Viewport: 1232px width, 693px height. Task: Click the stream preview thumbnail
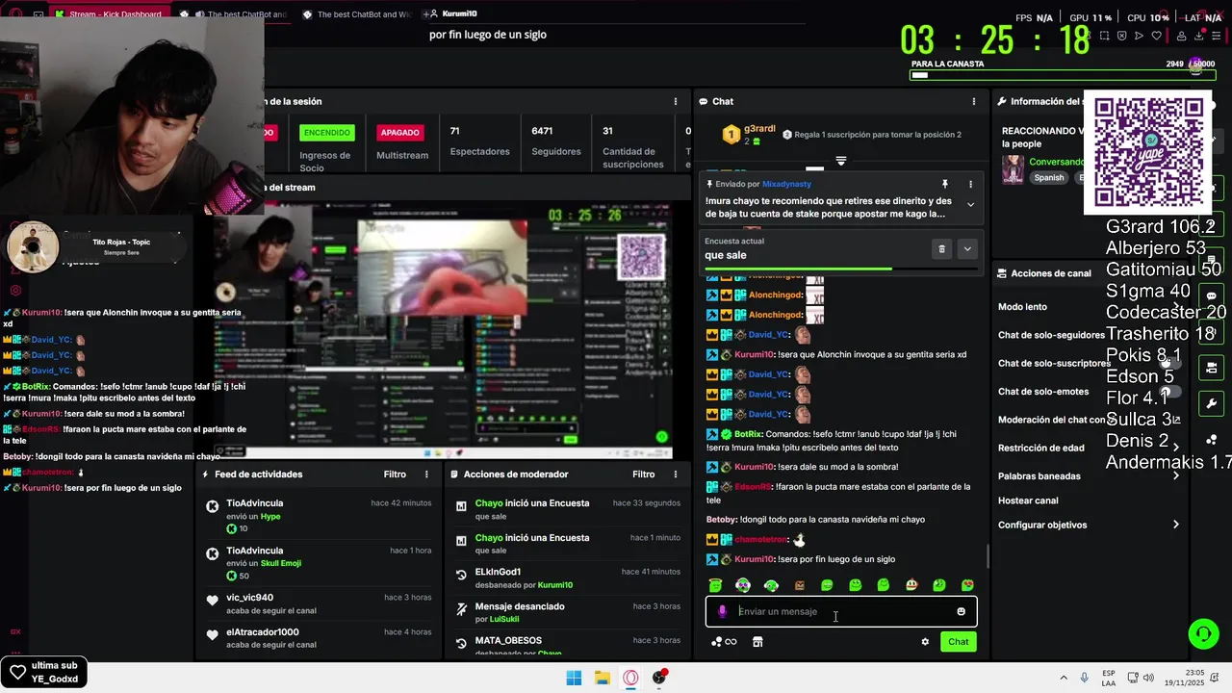pos(442,329)
